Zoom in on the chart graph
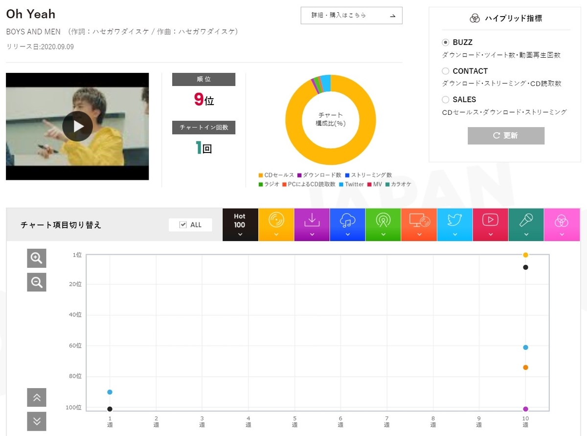587x436 pixels. click(x=37, y=258)
